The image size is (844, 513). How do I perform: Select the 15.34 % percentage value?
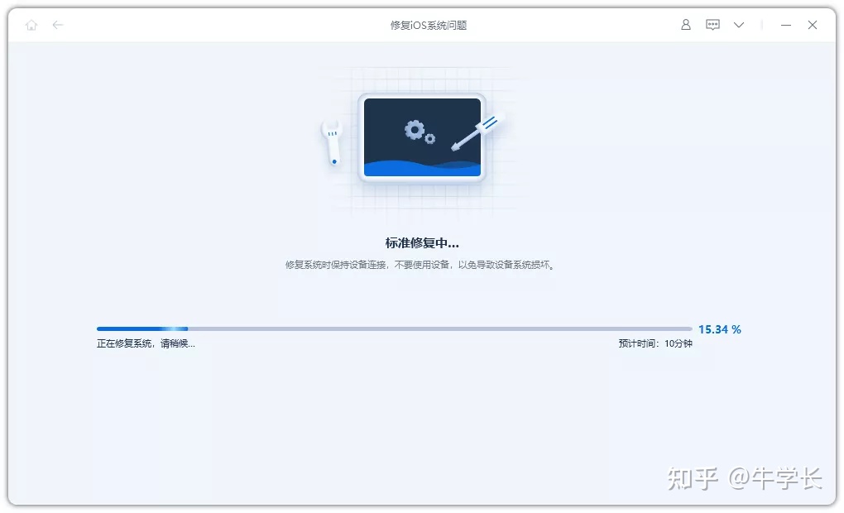click(719, 328)
